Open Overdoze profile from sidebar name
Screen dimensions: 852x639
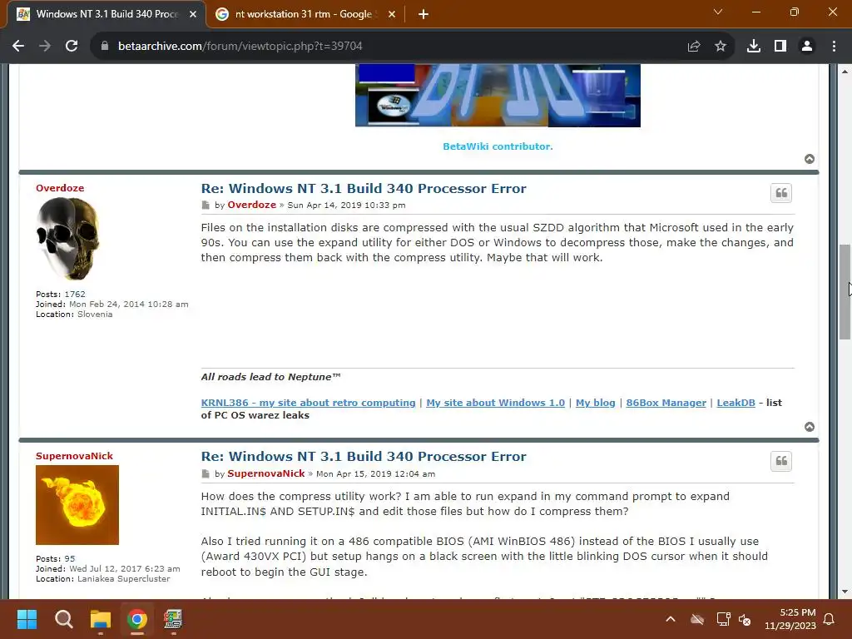click(x=60, y=188)
